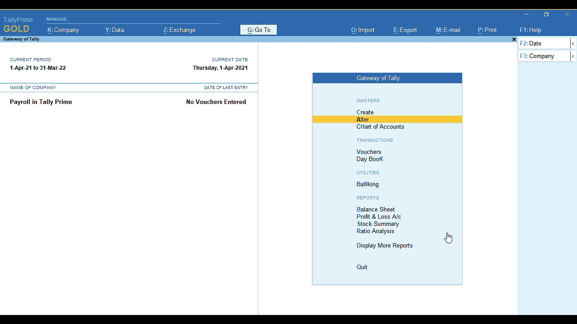Screen dimensions: 577x324
Task: Click the F2: Date button
Action: [x=544, y=44]
